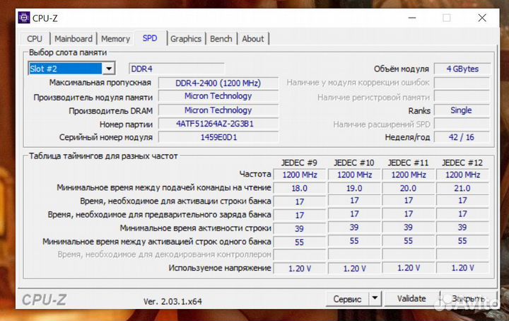Click the row activation value 17 under JEDEC #9
The width and height of the screenshot is (509, 321).
tap(300, 202)
